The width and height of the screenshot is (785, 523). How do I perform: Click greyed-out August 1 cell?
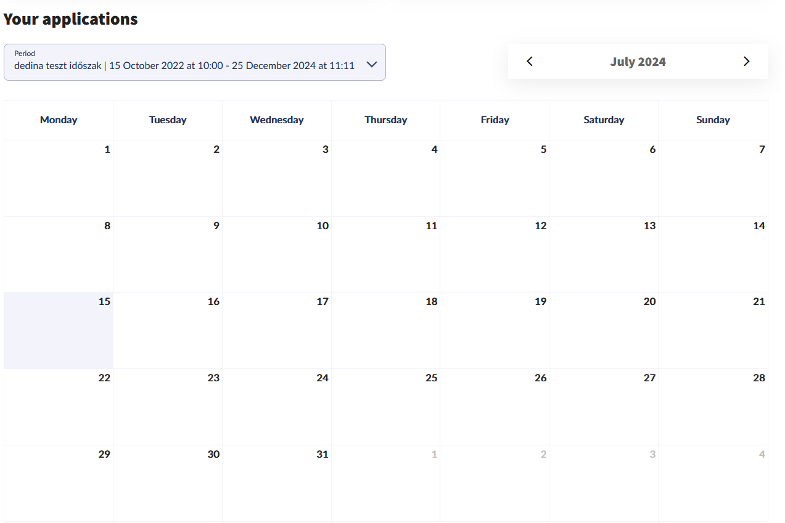pyautogui.click(x=386, y=483)
